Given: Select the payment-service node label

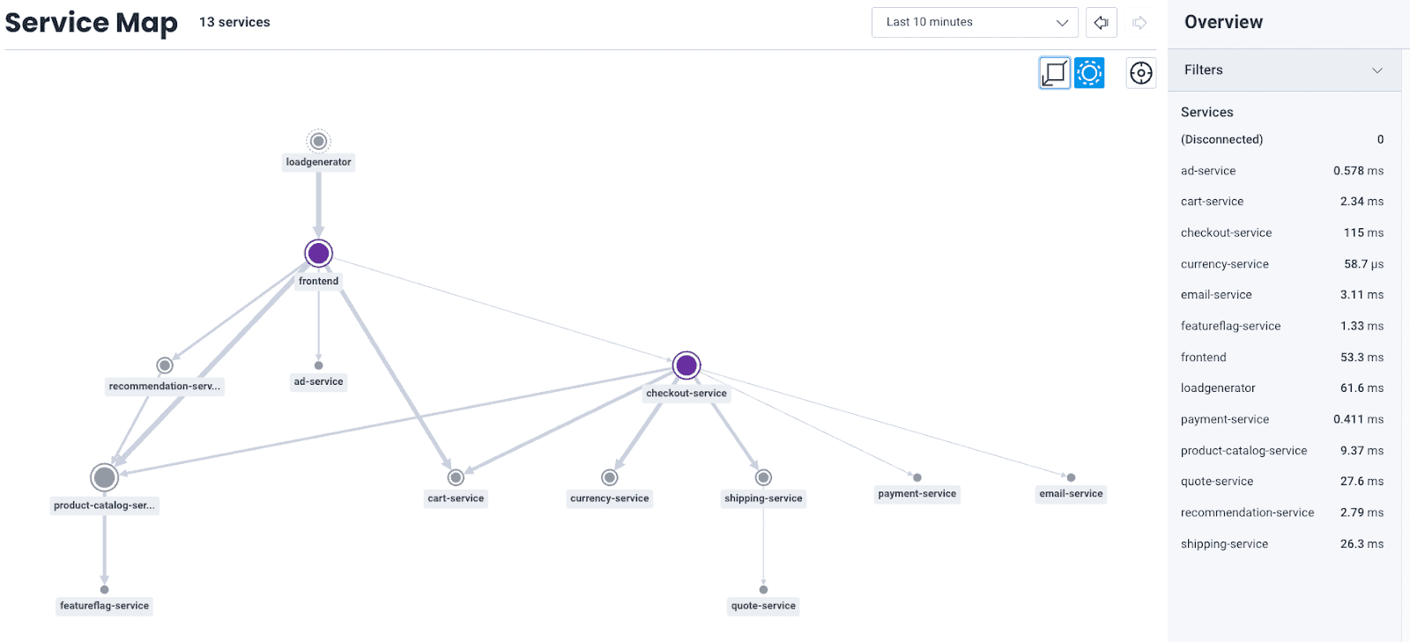Looking at the screenshot, I should (916, 494).
